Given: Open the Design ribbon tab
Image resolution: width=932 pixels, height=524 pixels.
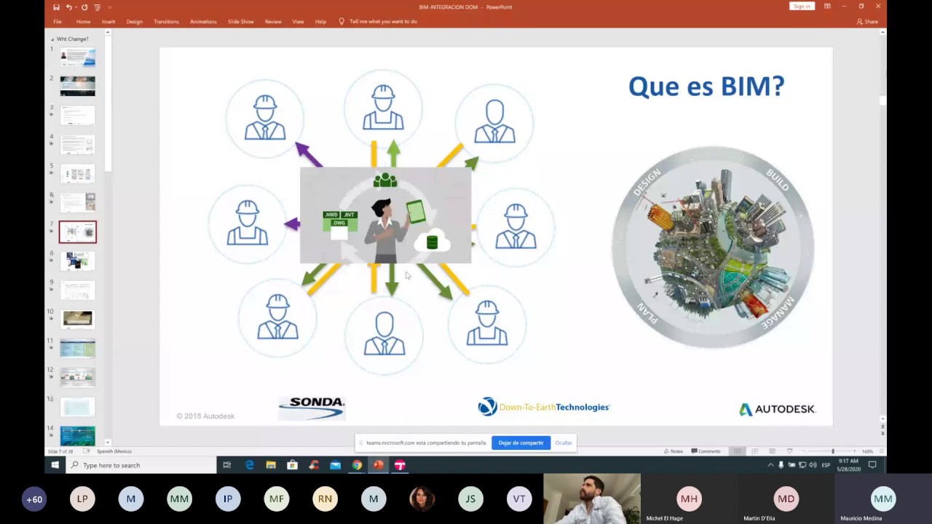Looking at the screenshot, I should 135,22.
